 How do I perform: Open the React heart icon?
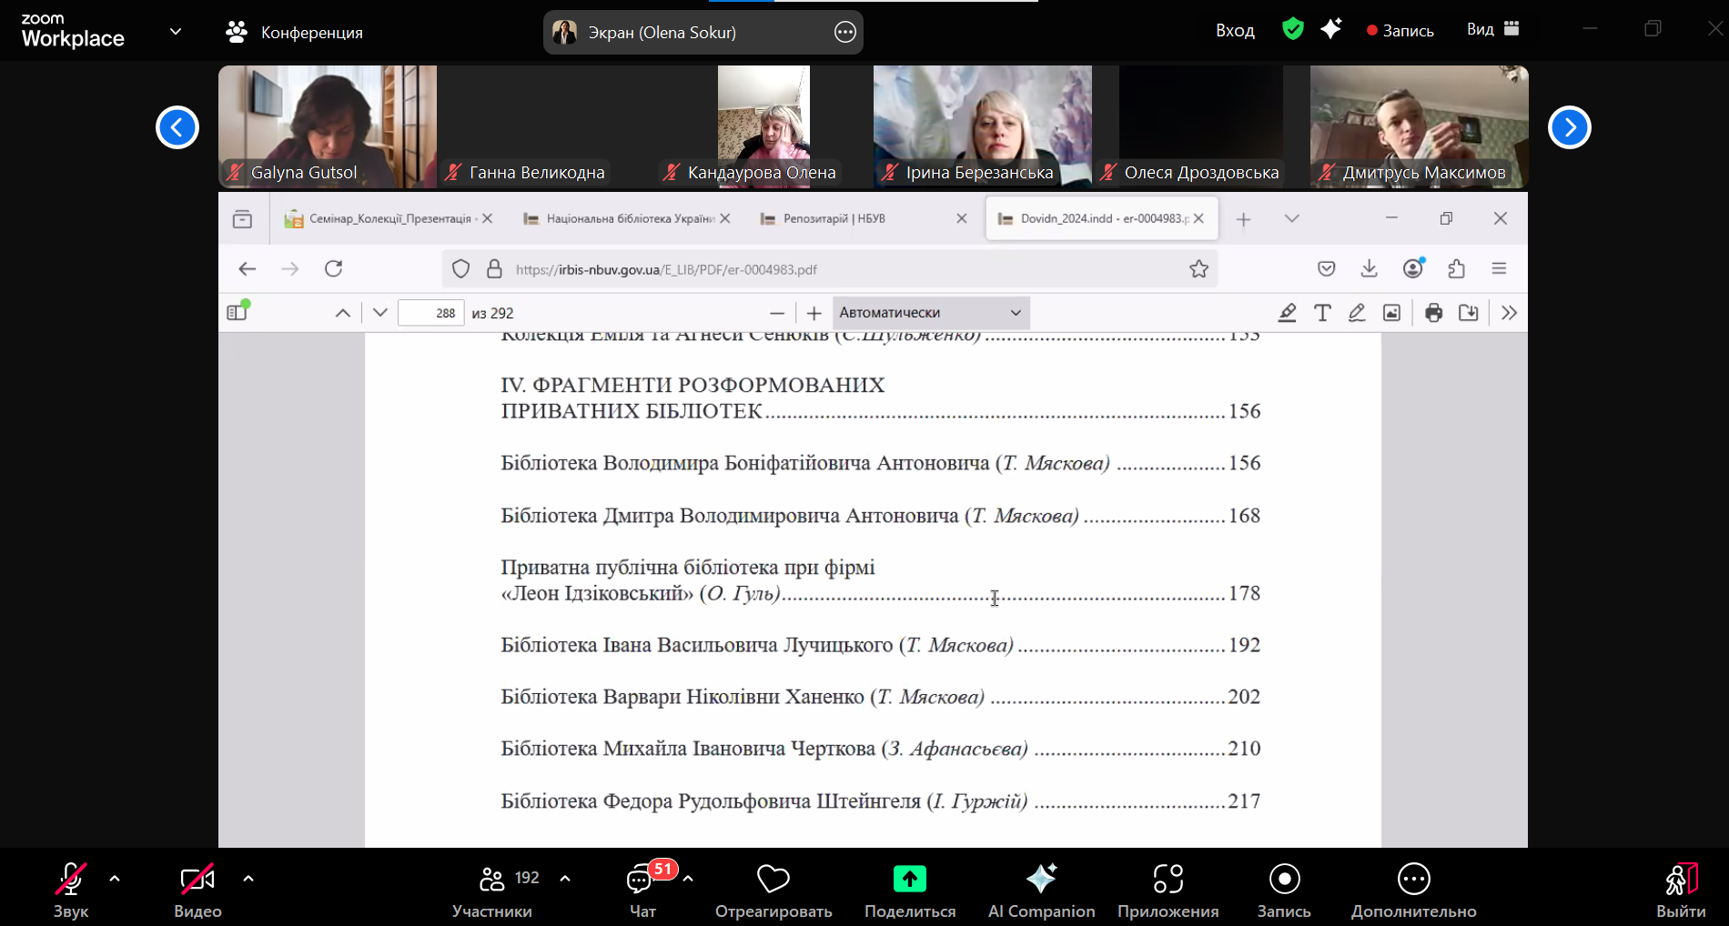(773, 879)
